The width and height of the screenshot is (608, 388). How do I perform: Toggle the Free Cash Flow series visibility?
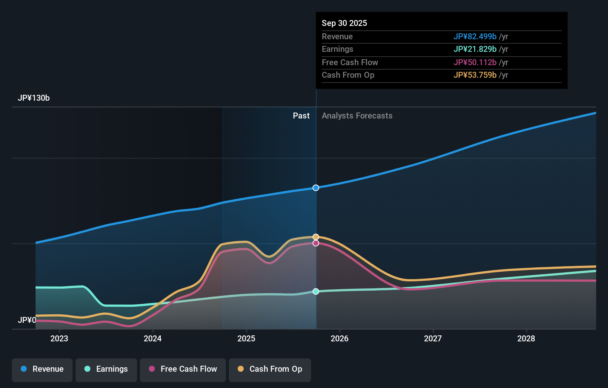pyautogui.click(x=183, y=369)
